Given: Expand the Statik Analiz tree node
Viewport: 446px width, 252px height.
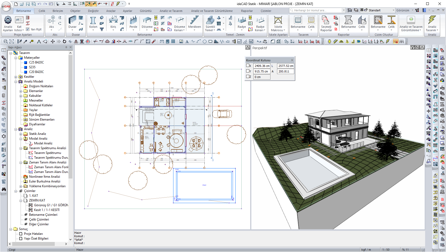Looking at the screenshot, I should coord(21,134).
